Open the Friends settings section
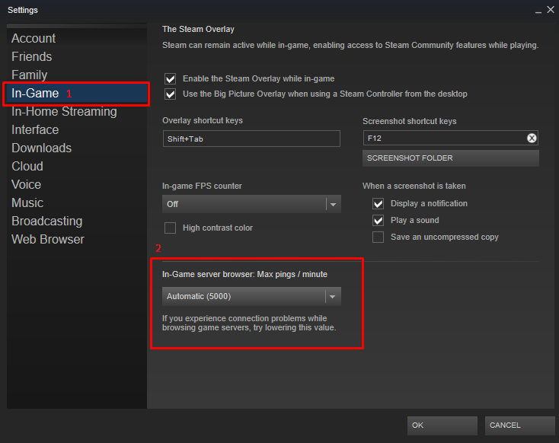Viewport: 559px width, 443px height. click(32, 56)
